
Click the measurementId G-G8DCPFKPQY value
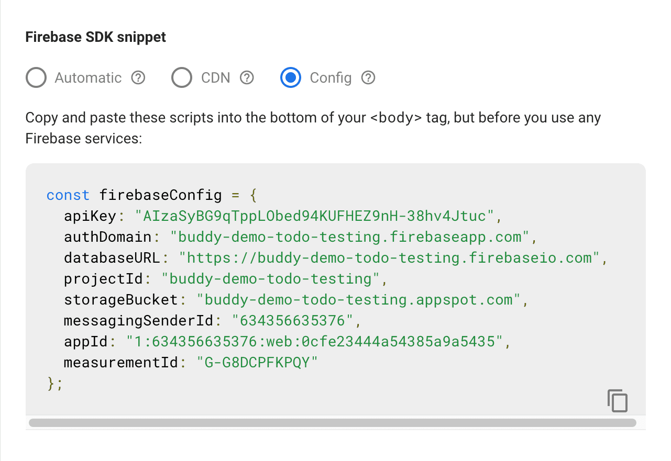pos(257,363)
